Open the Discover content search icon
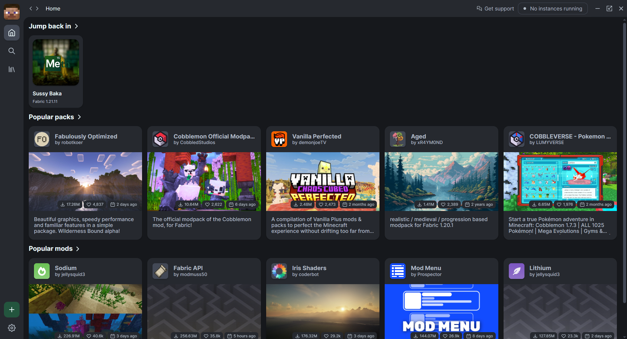 pyautogui.click(x=12, y=51)
